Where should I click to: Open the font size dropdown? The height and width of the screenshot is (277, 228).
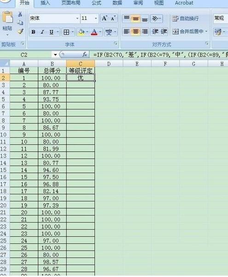pos(96,18)
